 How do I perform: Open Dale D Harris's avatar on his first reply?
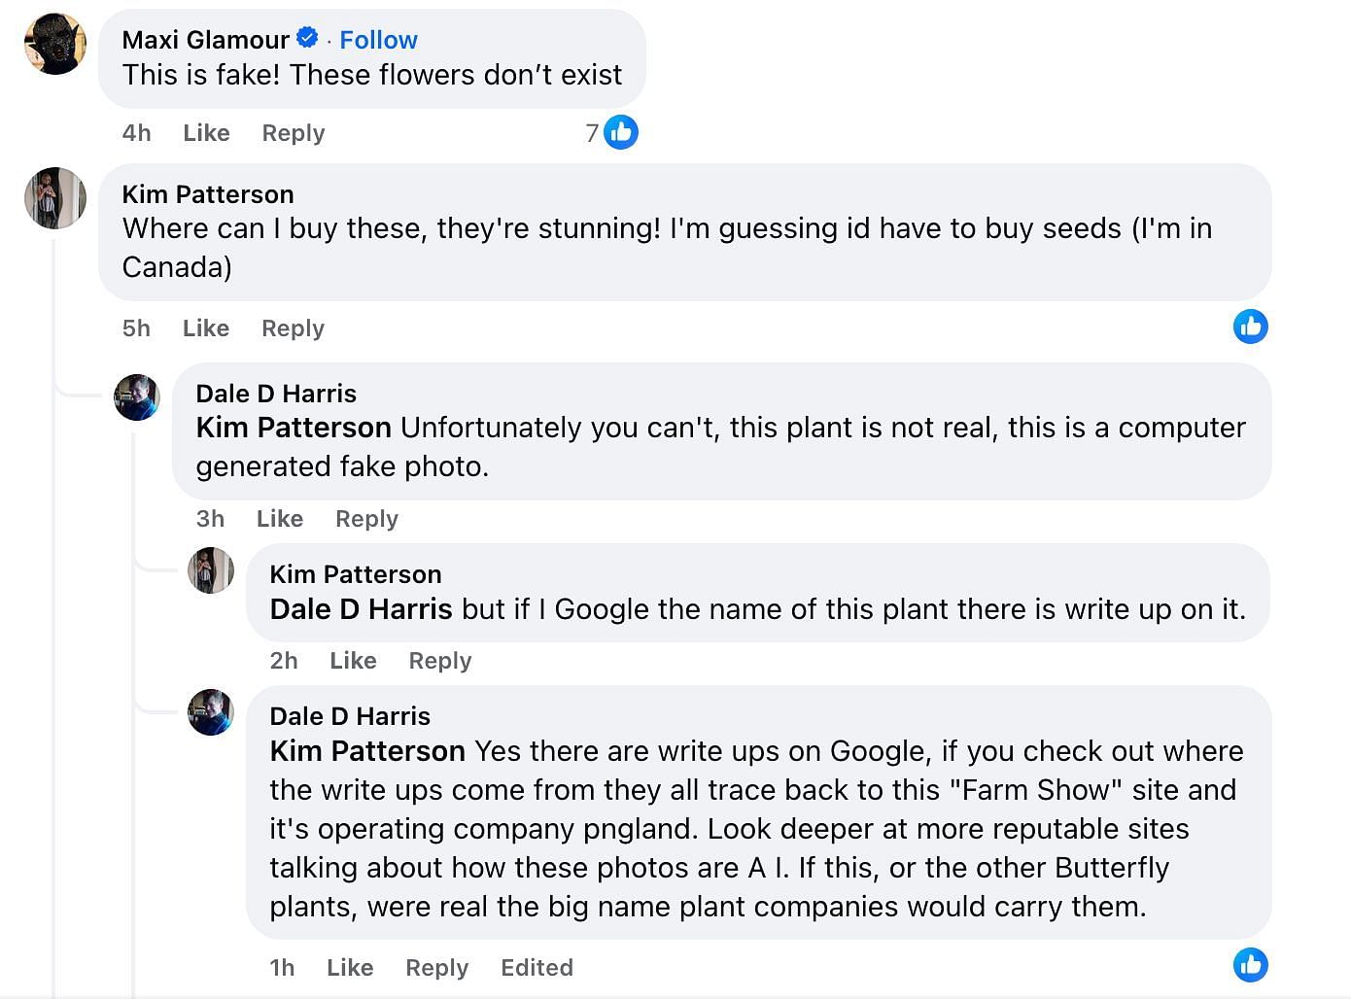click(x=137, y=396)
